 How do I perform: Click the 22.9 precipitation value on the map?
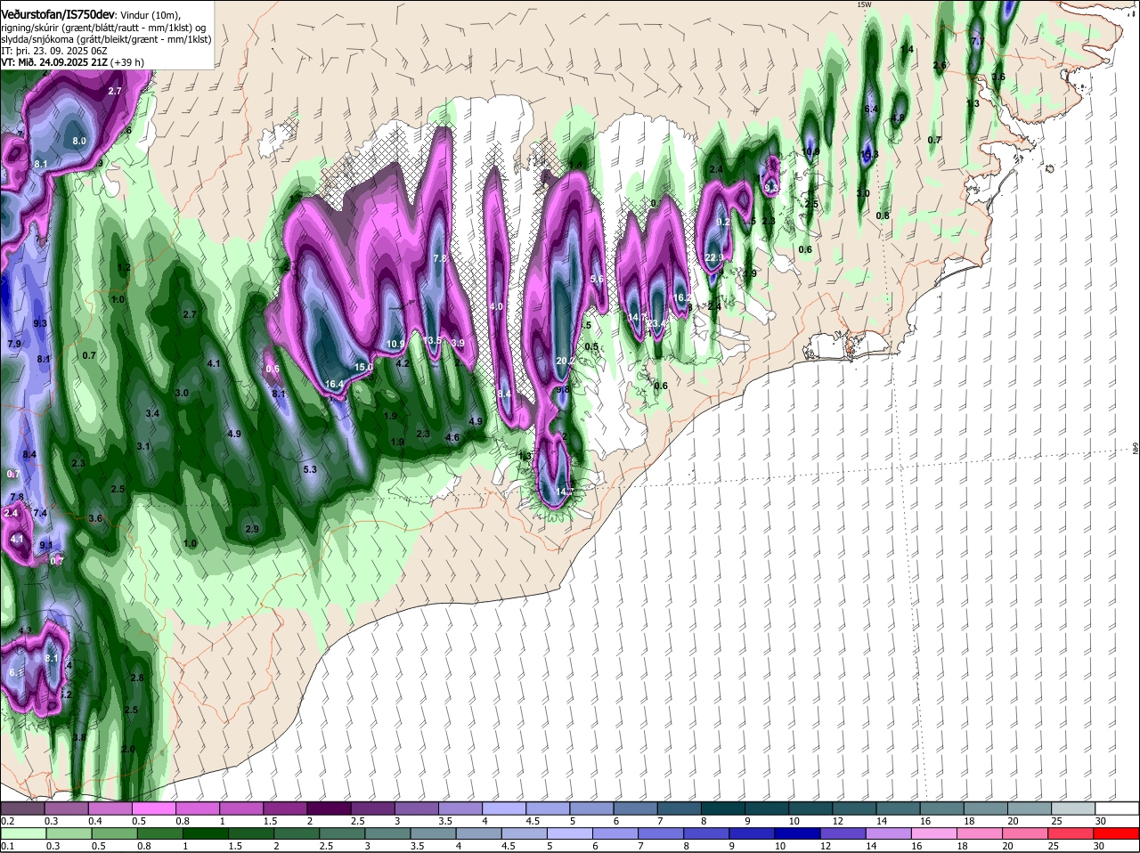coord(714,258)
